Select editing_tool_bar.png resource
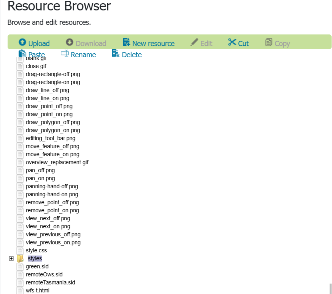 [x=50, y=138]
